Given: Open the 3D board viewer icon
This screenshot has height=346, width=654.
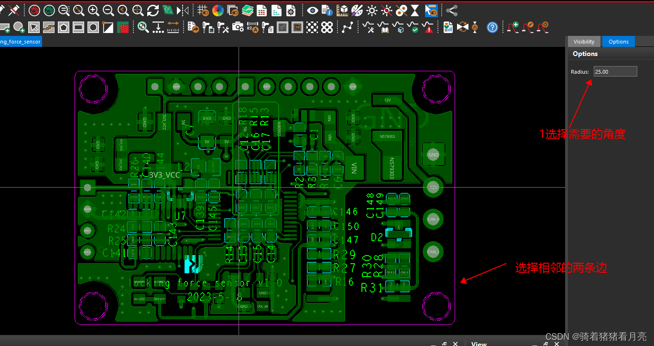Looking at the screenshot, I should point(167,10).
